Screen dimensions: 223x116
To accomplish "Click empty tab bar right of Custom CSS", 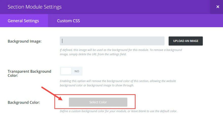I will point(152,21).
